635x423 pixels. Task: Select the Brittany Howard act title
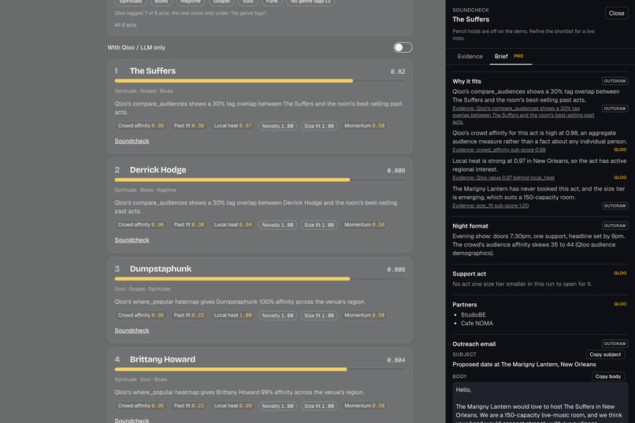(162, 359)
